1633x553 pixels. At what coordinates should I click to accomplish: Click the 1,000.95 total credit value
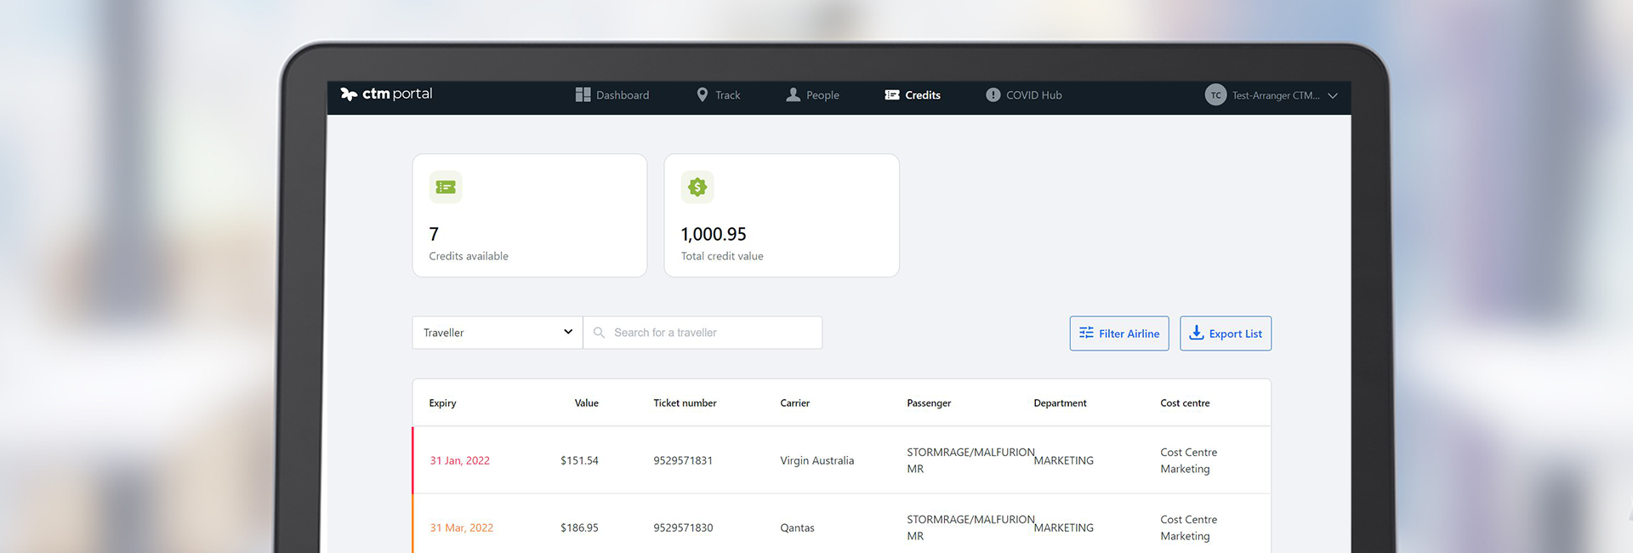714,234
